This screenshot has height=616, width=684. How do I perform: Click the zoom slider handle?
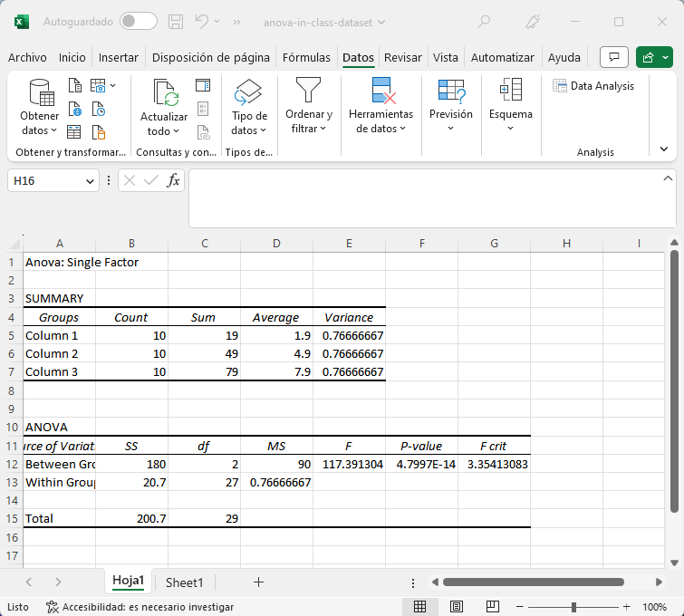573,607
